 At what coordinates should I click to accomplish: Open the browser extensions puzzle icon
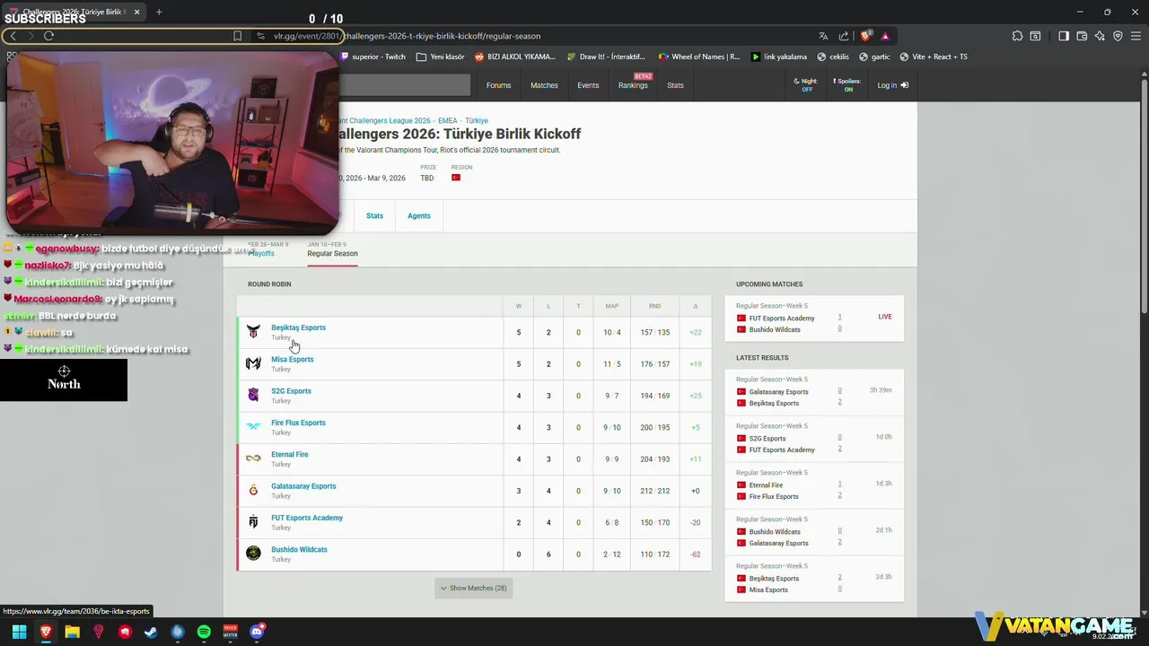[1017, 36]
